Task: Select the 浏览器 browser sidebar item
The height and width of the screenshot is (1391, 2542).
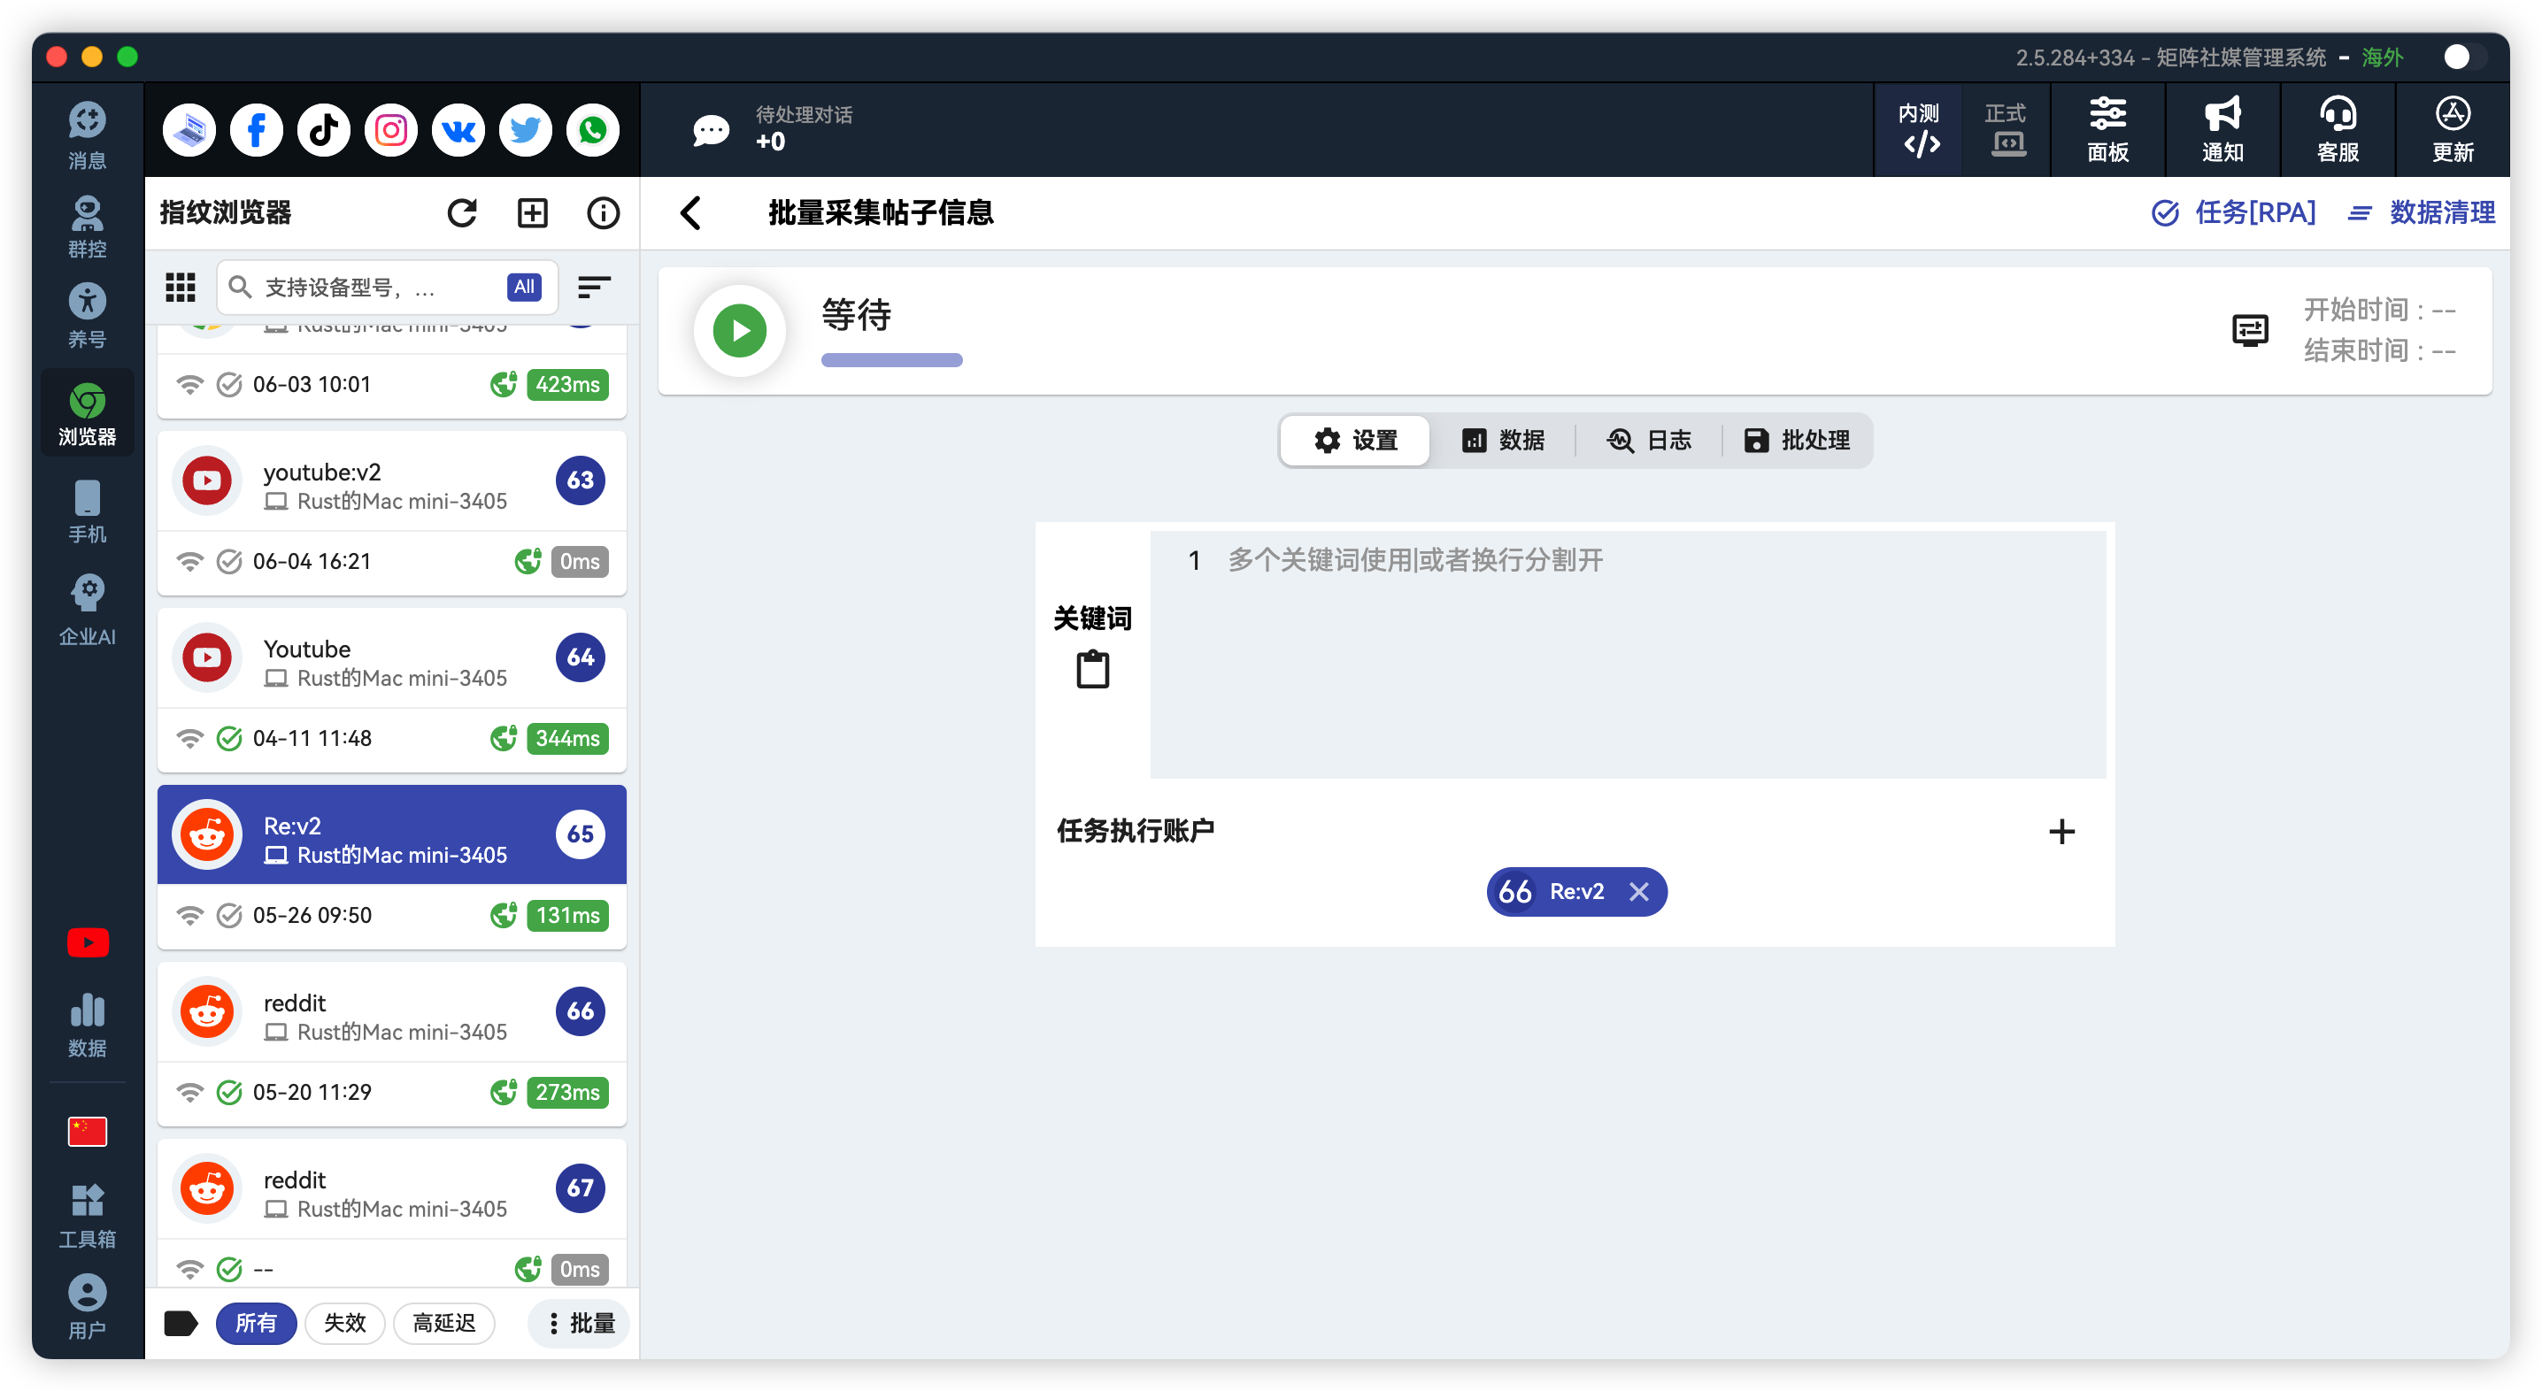Action: [87, 412]
